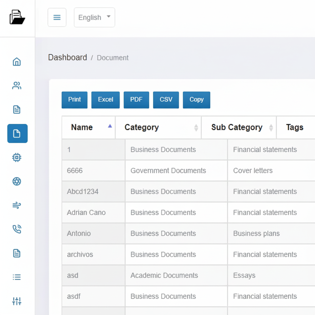Open the English language dropdown
Viewport: 315px width, 315px height.
94,17
